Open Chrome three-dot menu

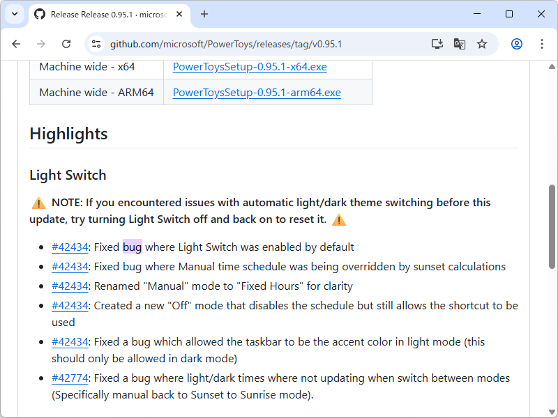point(542,44)
